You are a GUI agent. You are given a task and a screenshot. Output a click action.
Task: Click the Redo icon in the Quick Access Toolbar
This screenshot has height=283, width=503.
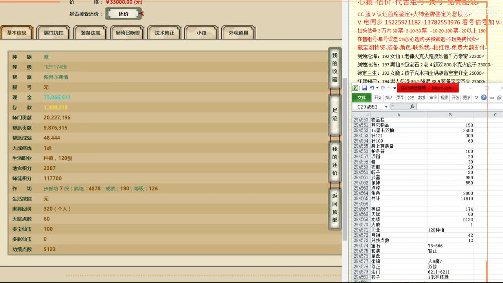384,87
